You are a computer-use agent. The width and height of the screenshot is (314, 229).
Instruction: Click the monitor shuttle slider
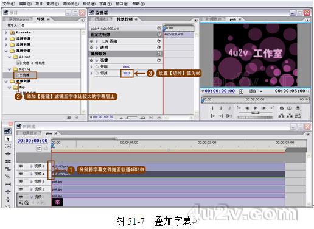pyautogui.click(x=255, y=113)
